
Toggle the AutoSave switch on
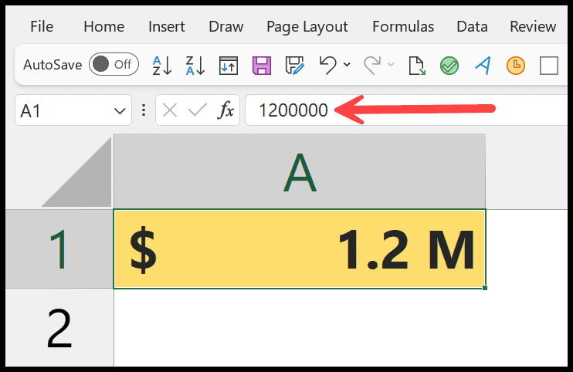click(x=114, y=64)
